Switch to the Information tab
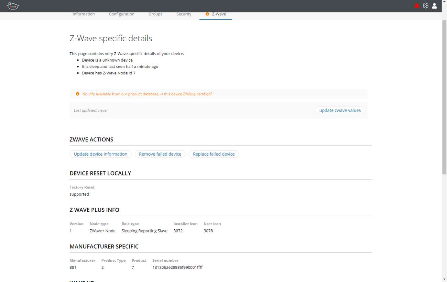Screen dimensions: 447x282 coord(84,14)
